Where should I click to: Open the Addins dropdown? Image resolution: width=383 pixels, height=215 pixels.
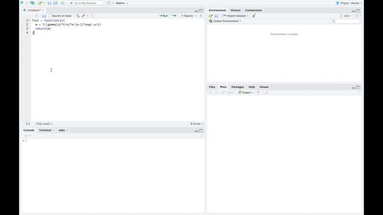[121, 3]
